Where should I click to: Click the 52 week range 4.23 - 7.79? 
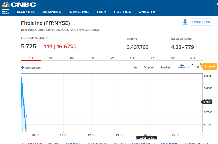click(182, 47)
